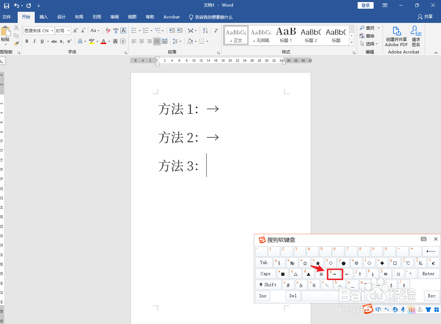Open the 插入 ribbon tab
The height and width of the screenshot is (324, 441).
44,17
